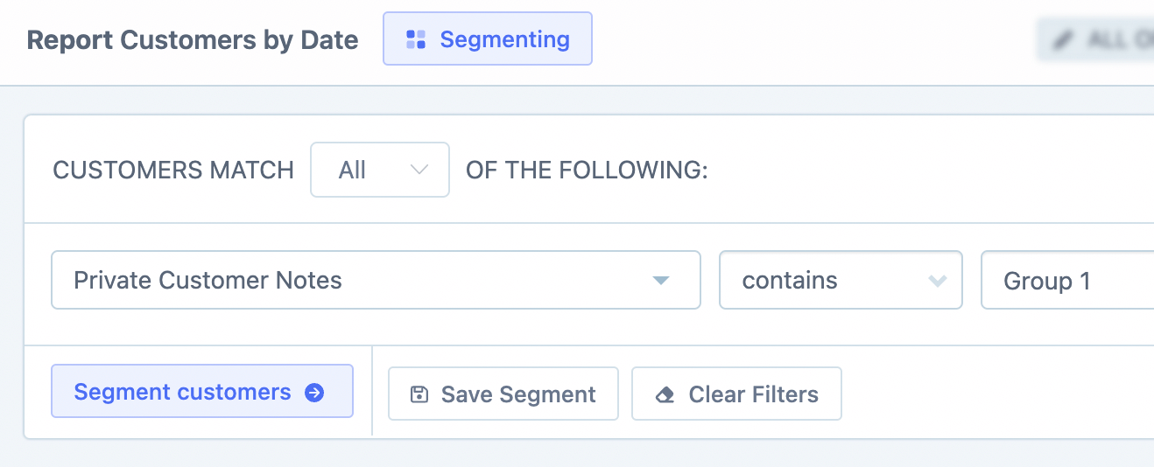This screenshot has height=467, width=1154.
Task: Click the OF THE FOLLOWING label text
Action: [x=587, y=170]
